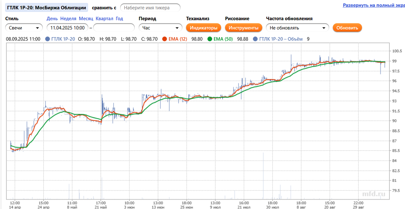Click the red EMA (12) legend dot
This screenshot has width=405, height=209.
pyautogui.click(x=164, y=39)
